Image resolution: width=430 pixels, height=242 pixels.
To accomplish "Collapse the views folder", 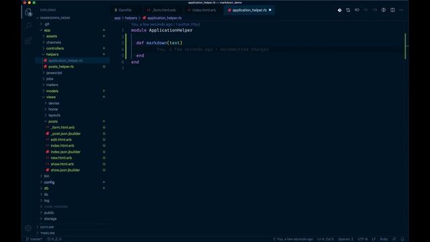I will [51, 97].
